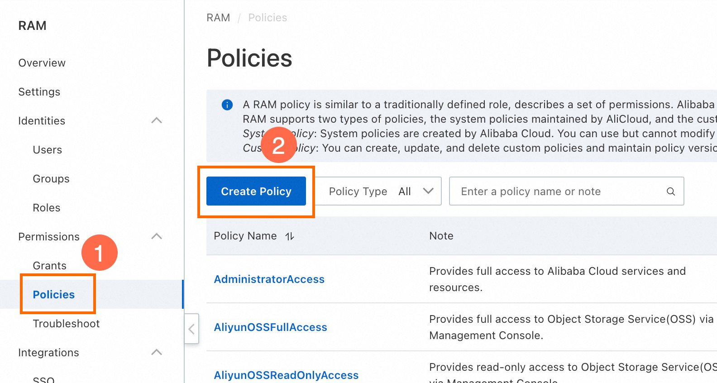Collapse the sidebar with the left arrow handle
The width and height of the screenshot is (717, 383).
click(x=191, y=329)
